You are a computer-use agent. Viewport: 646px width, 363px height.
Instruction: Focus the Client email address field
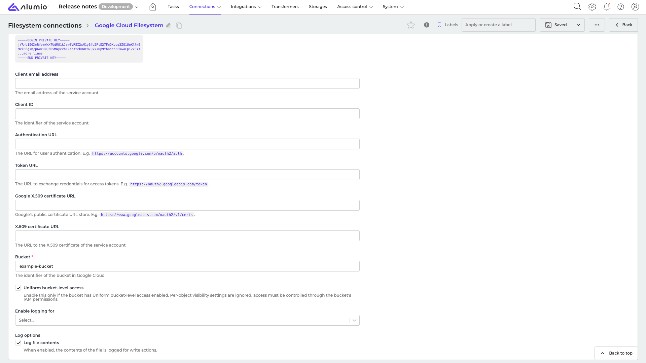click(x=187, y=83)
